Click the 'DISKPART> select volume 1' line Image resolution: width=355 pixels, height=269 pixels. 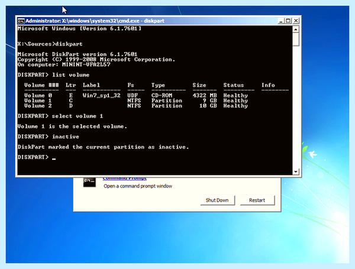pyautogui.click(x=60, y=116)
